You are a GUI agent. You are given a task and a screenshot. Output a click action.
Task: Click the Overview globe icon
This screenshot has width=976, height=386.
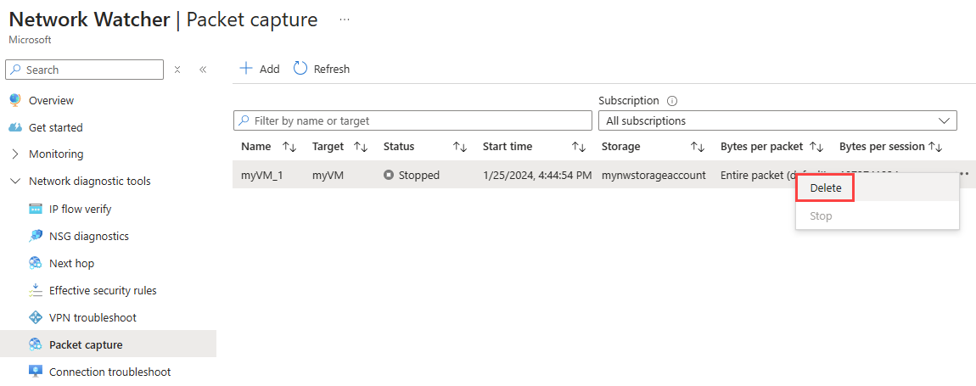coord(14,100)
